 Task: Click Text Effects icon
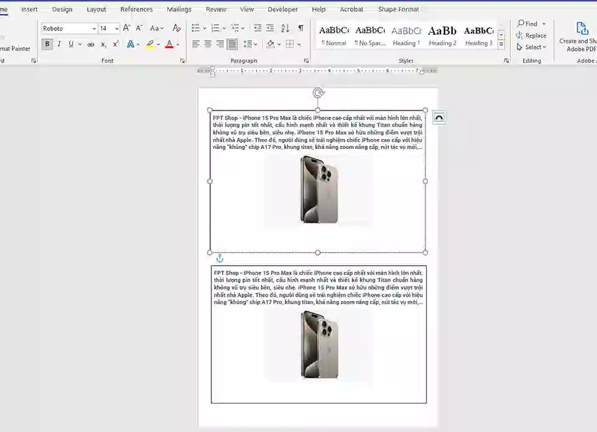(x=131, y=44)
